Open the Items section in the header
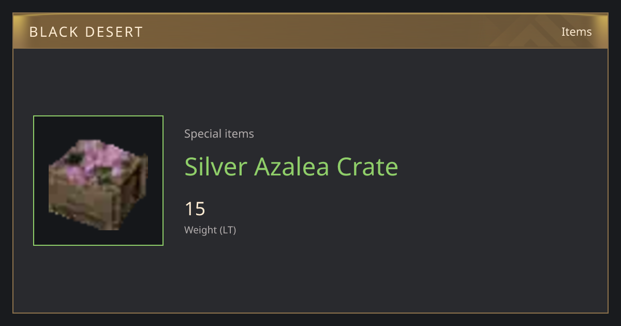The height and width of the screenshot is (326, 621). click(x=576, y=32)
